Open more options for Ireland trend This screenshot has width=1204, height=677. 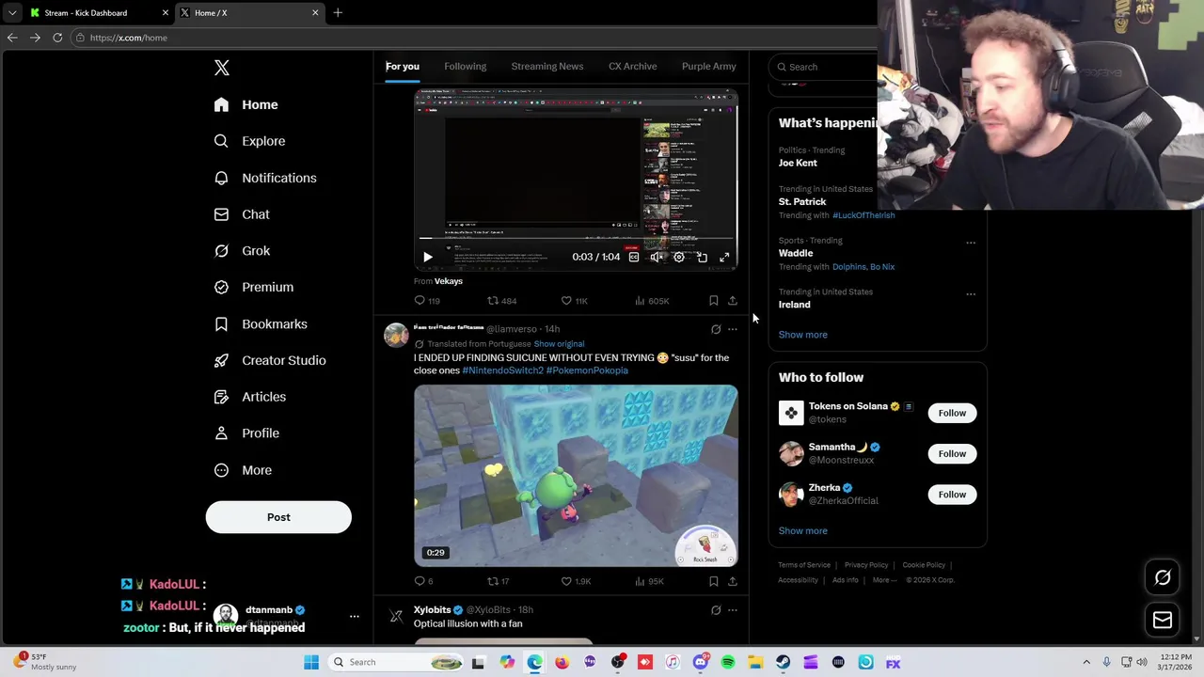pos(971,293)
